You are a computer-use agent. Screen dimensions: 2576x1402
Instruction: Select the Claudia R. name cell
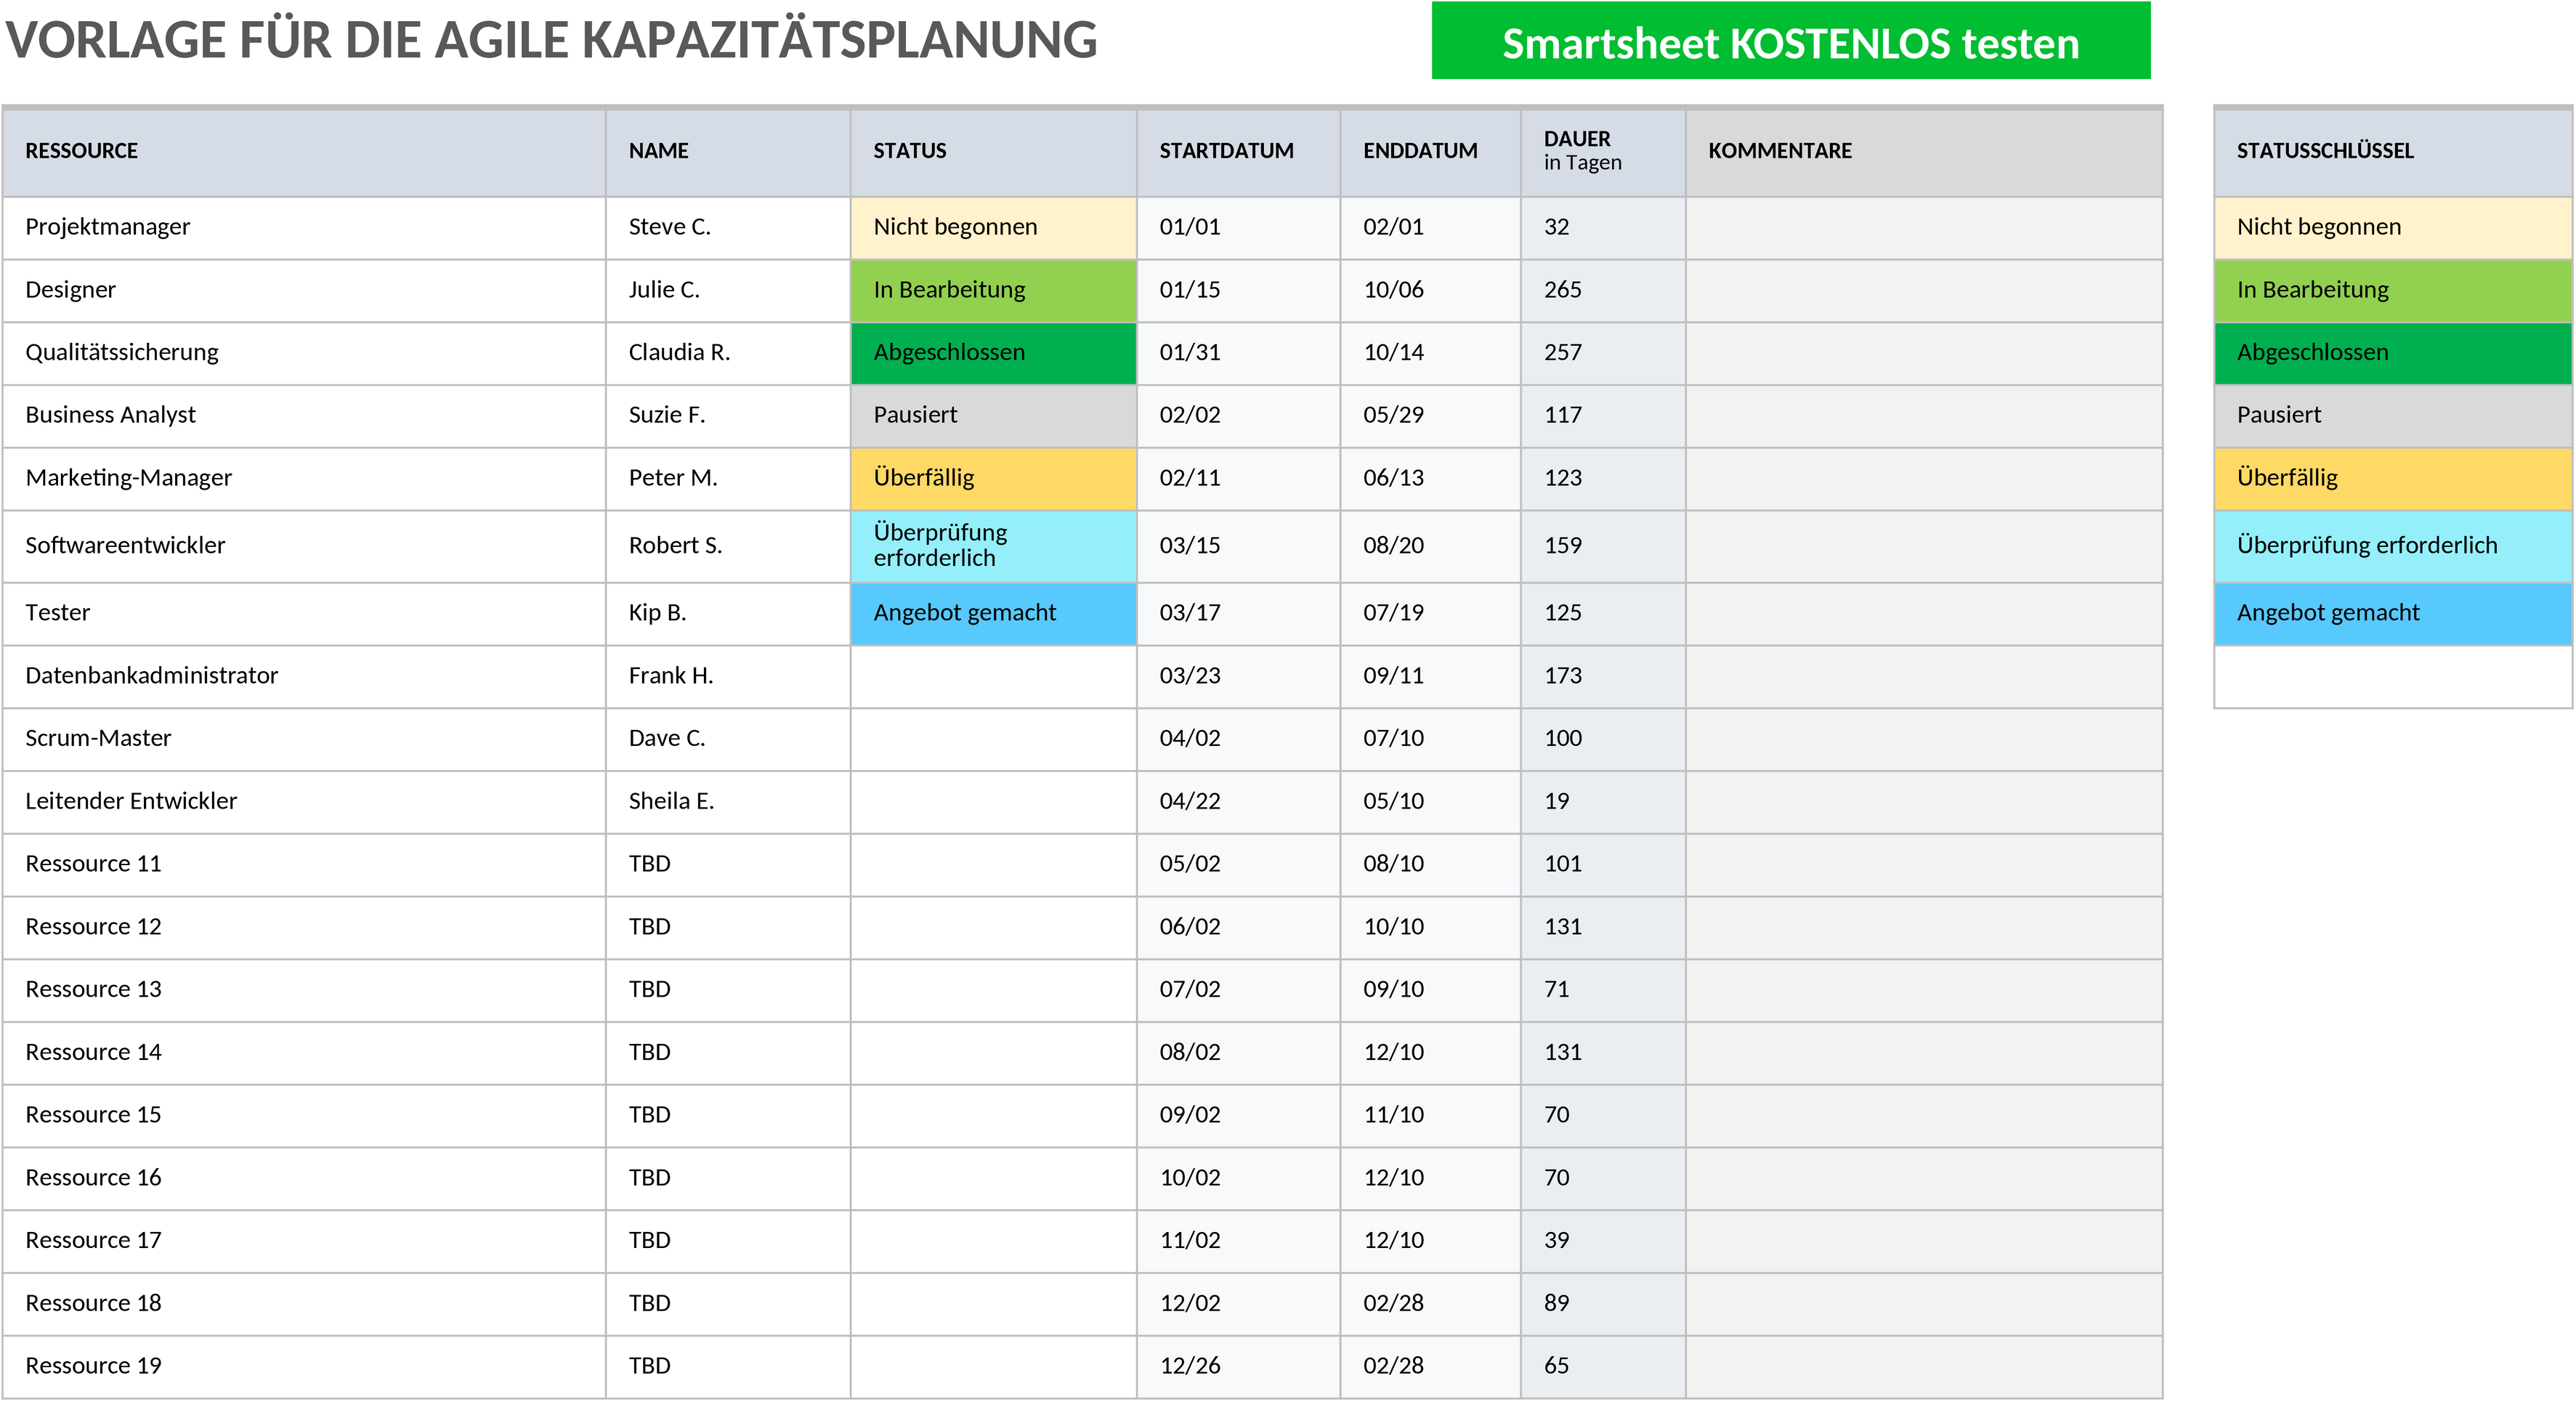(x=728, y=353)
